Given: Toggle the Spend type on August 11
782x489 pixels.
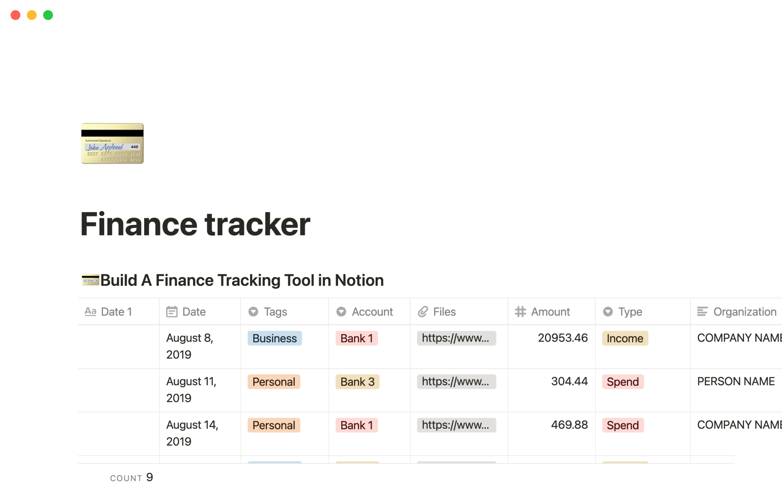Looking at the screenshot, I should (x=623, y=382).
